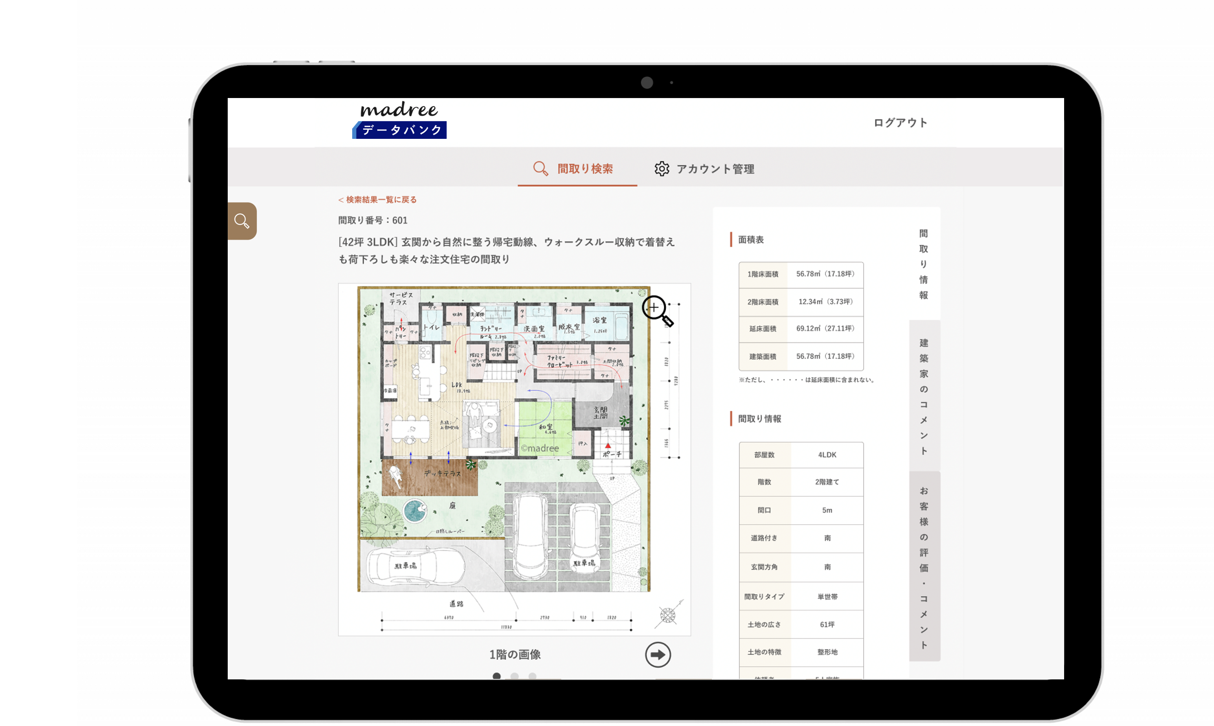Switch to お客様の評価・コメント vertical tab
The width and height of the screenshot is (1214, 726).
pos(923,567)
